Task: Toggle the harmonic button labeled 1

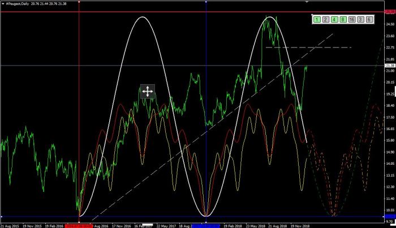Action: 318,19
